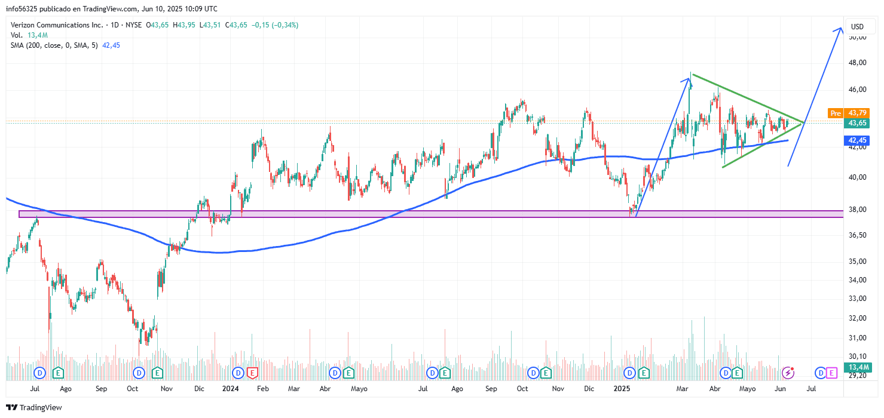Click the earnings E marker before Nov 2024
Image resolution: width=884 pixels, height=418 pixels.
(x=546, y=373)
